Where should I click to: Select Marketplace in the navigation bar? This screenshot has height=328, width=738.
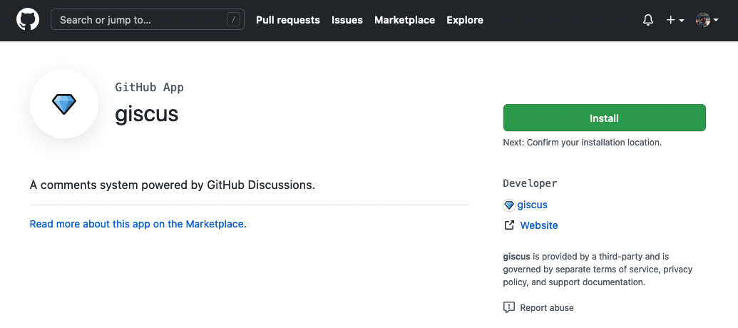[x=404, y=20]
